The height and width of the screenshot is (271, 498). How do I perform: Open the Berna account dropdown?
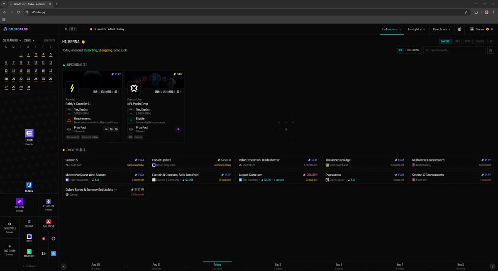click(x=481, y=29)
